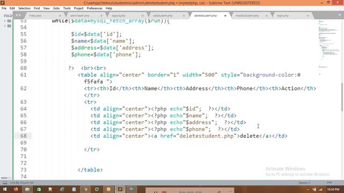This screenshot has height=193, width=344.
Task: Open File Explorer from the taskbar
Action: click(x=27, y=189)
